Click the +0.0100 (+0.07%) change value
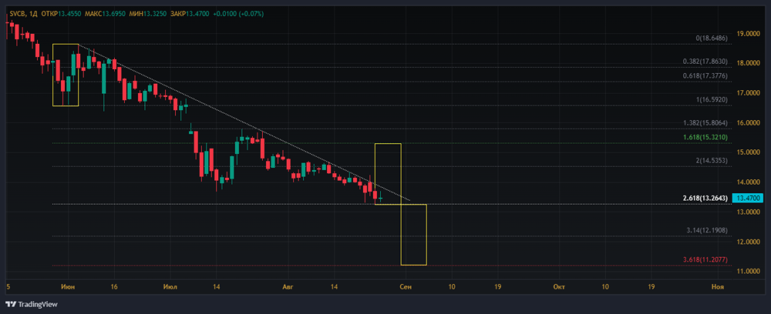This screenshot has width=771, height=314. [238, 14]
